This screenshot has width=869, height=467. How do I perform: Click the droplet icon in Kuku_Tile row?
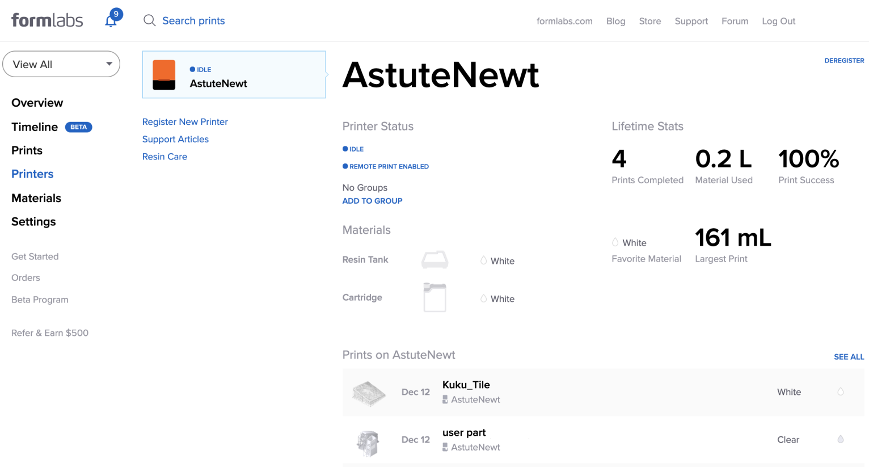coord(841,392)
